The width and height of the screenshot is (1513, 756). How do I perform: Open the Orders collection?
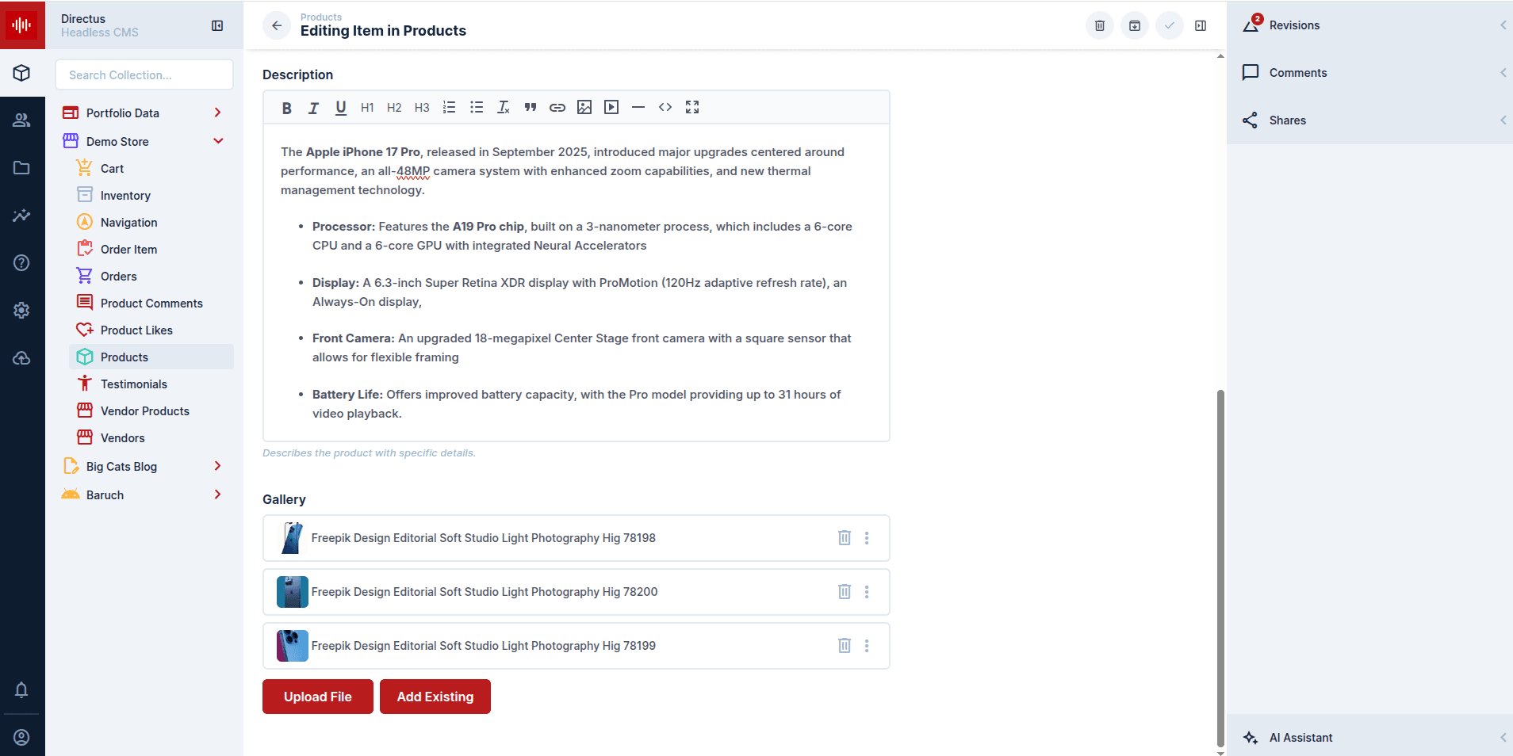[x=151, y=277]
